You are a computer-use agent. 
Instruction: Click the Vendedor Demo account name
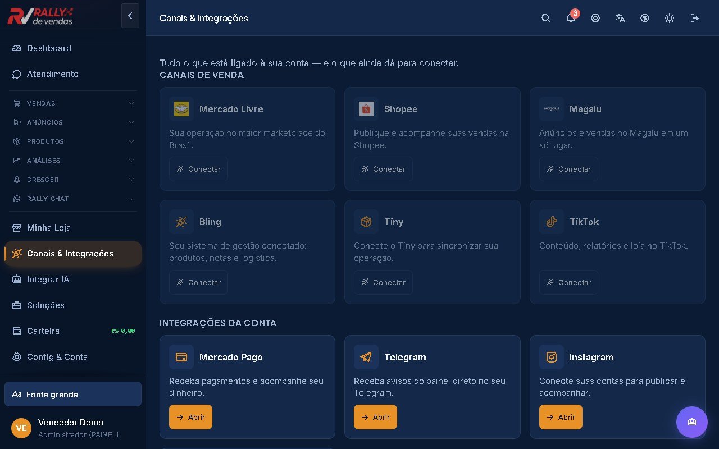[71, 423]
